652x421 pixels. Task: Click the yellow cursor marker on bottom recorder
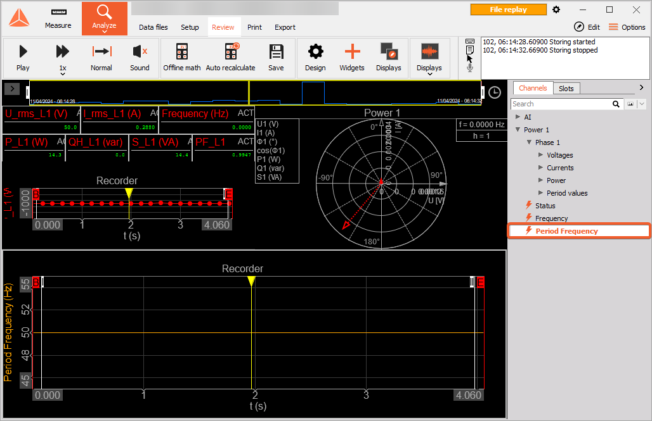tap(252, 280)
